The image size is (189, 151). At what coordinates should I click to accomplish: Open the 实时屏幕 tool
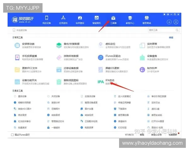155,45
